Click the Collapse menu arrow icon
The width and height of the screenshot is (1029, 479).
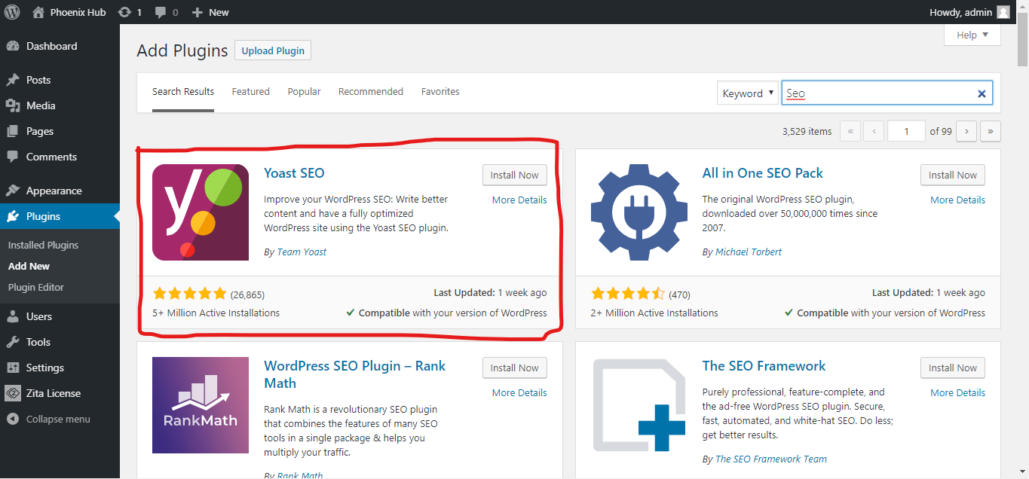point(13,419)
